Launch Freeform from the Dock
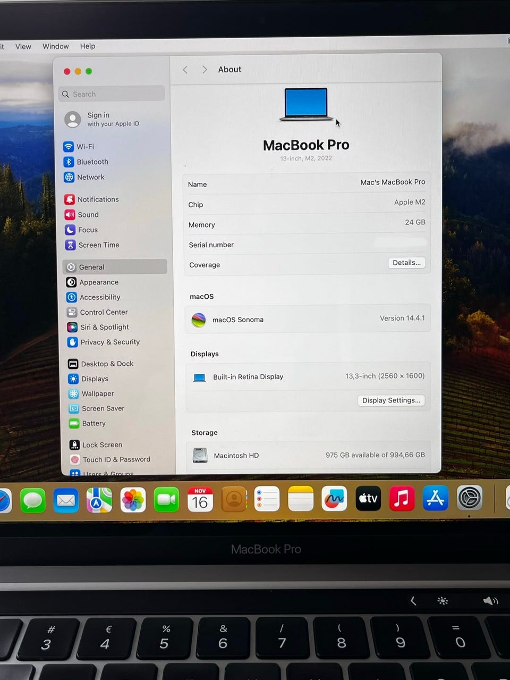The image size is (510, 680). [x=334, y=499]
